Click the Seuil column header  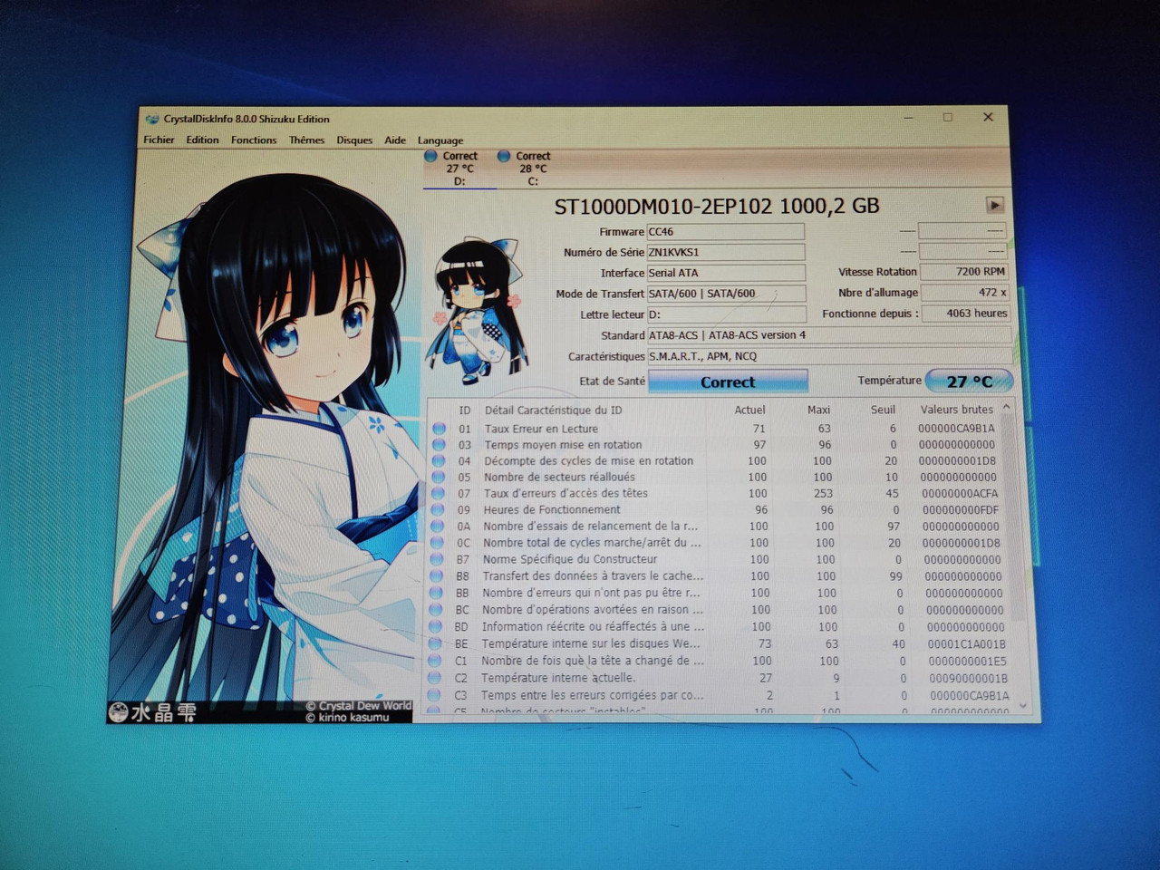883,410
